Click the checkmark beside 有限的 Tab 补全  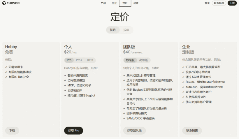(x=6, y=77)
